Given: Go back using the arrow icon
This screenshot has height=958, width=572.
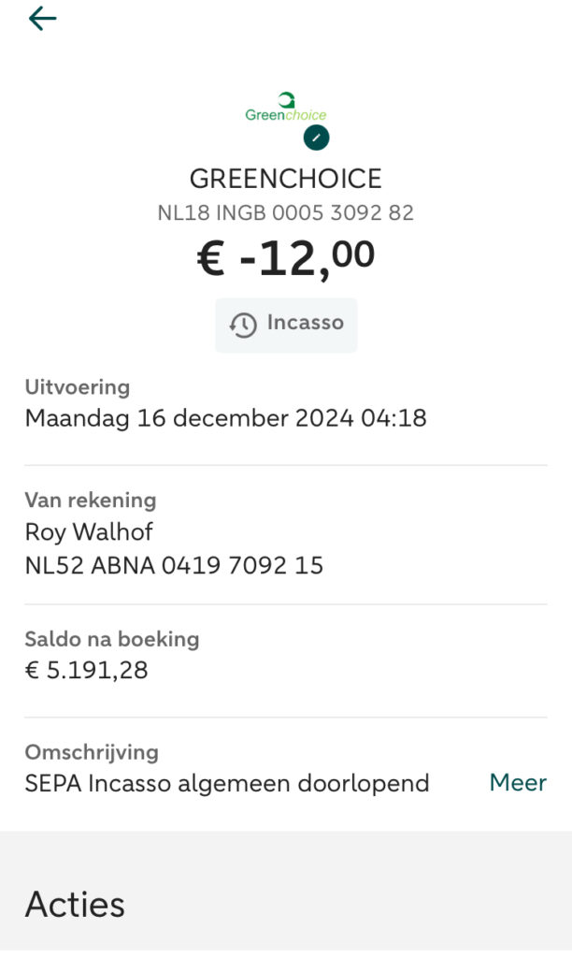Looking at the screenshot, I should (42, 19).
